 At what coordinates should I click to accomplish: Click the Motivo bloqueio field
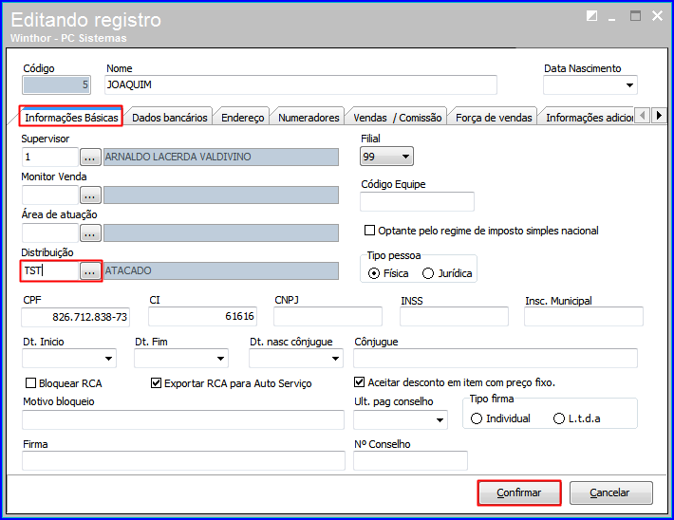(x=183, y=419)
